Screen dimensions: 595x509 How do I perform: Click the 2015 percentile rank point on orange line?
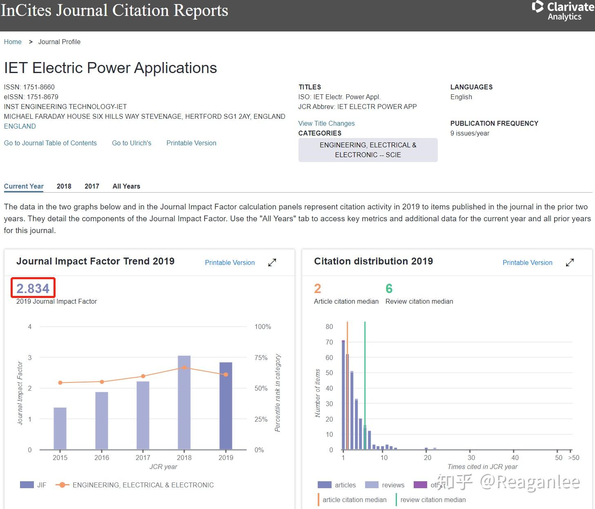(60, 382)
